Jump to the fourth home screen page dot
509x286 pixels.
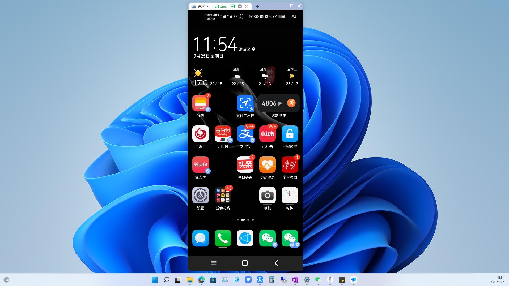pos(253,220)
